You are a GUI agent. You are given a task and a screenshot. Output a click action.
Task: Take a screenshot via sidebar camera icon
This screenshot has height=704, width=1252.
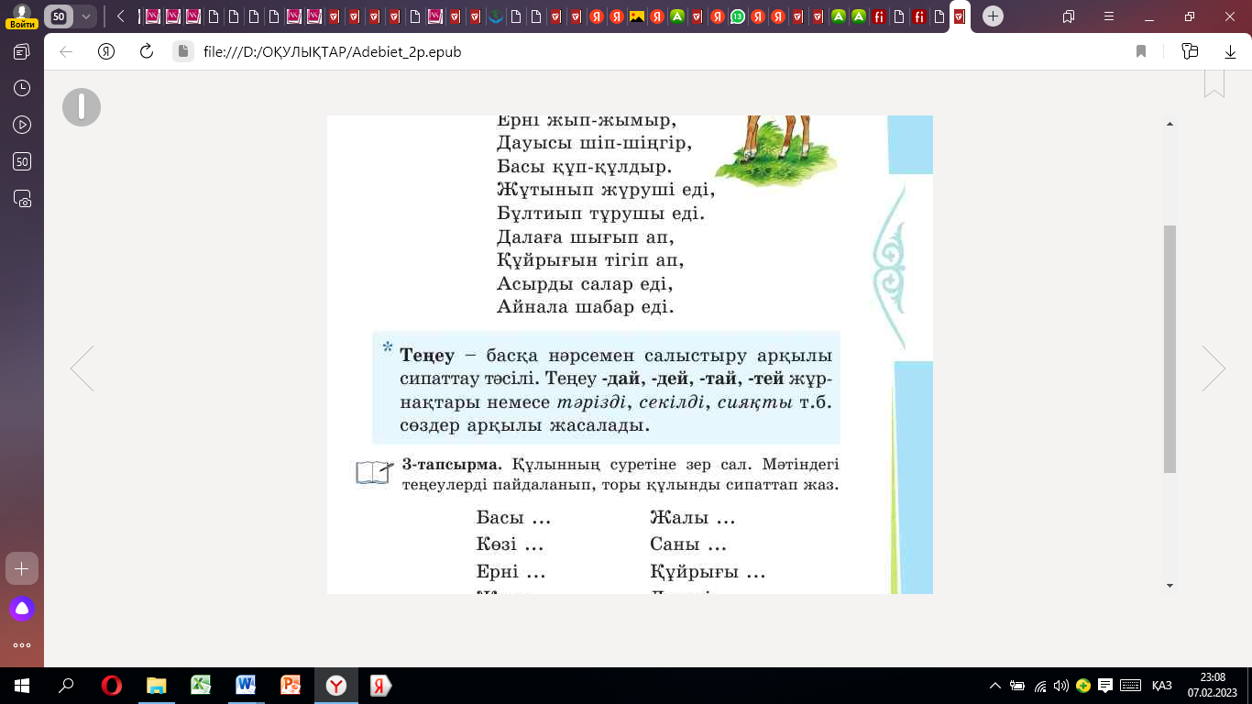[22, 199]
